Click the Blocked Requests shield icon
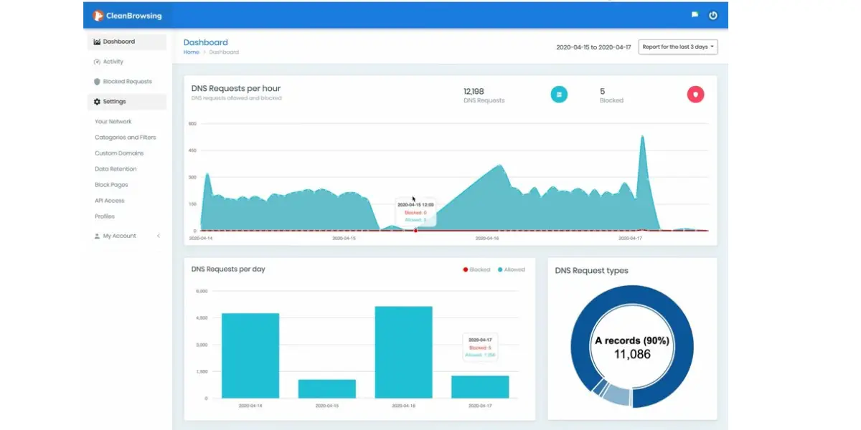This screenshot has height=430, width=861. click(x=97, y=82)
